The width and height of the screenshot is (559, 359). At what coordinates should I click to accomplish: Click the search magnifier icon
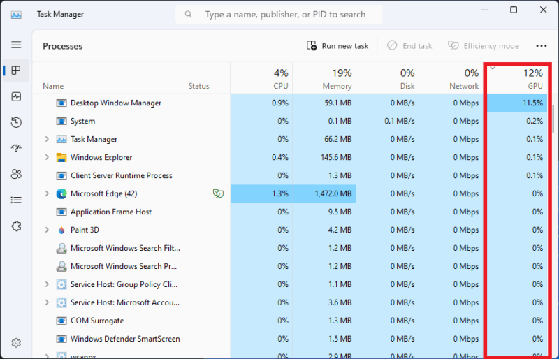coord(188,14)
